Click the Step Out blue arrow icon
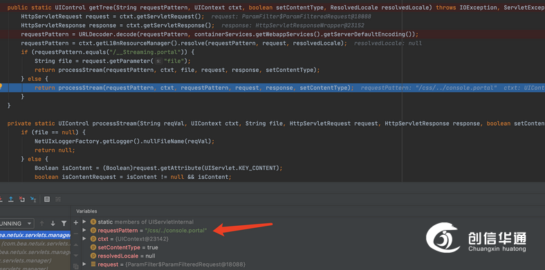 [x=11, y=199]
